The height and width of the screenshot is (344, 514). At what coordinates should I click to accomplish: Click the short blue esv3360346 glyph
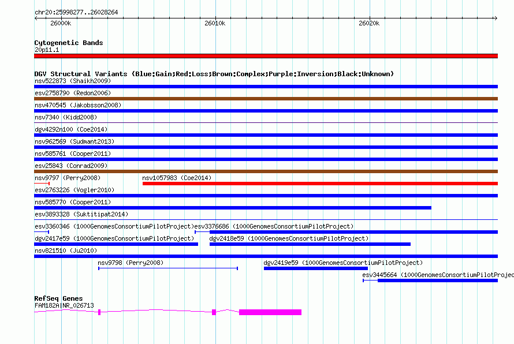point(42,232)
